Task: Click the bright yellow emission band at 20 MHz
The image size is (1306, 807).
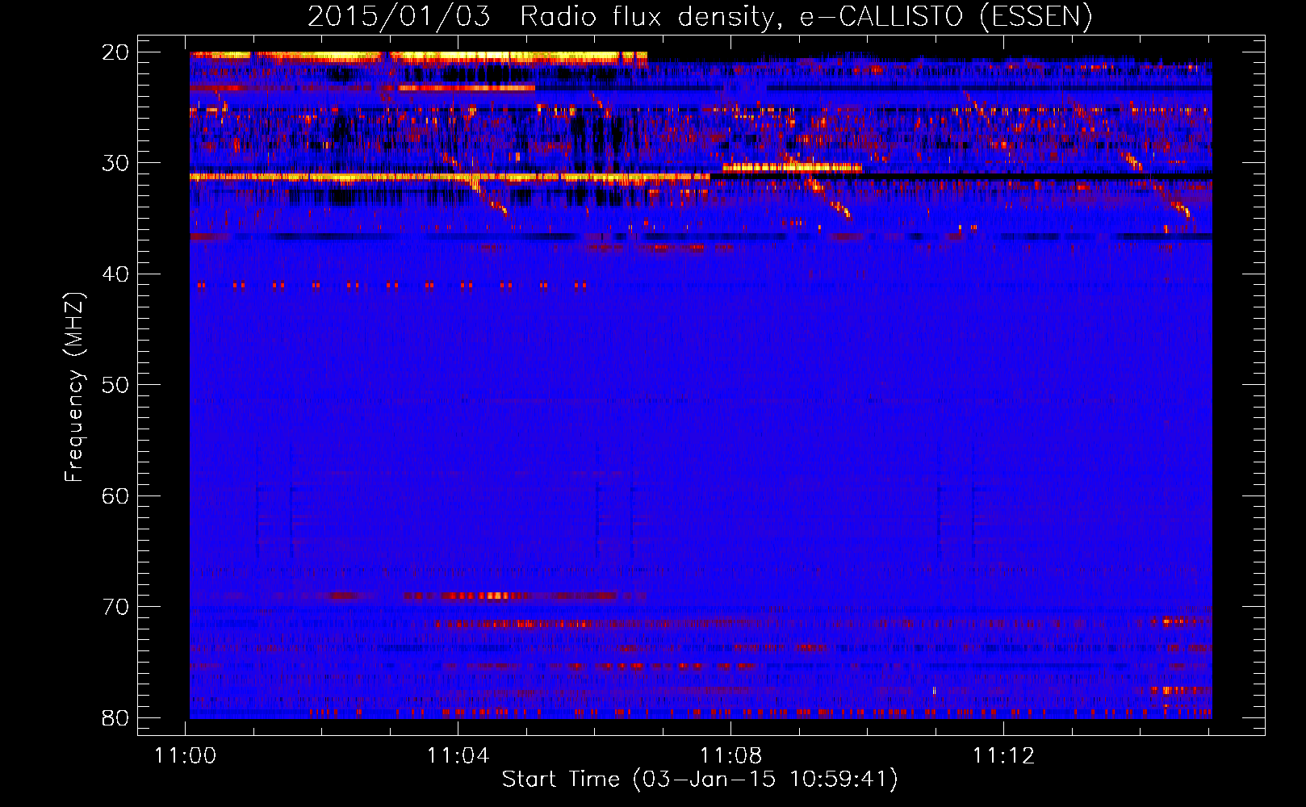Action: point(418,56)
